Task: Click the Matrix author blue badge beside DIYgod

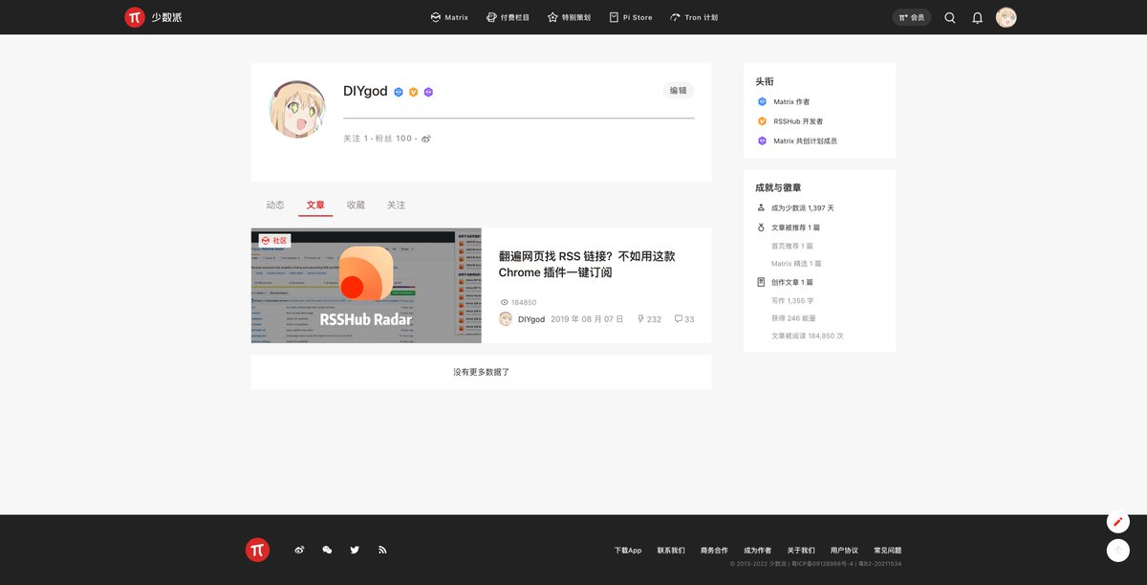Action: click(x=399, y=92)
